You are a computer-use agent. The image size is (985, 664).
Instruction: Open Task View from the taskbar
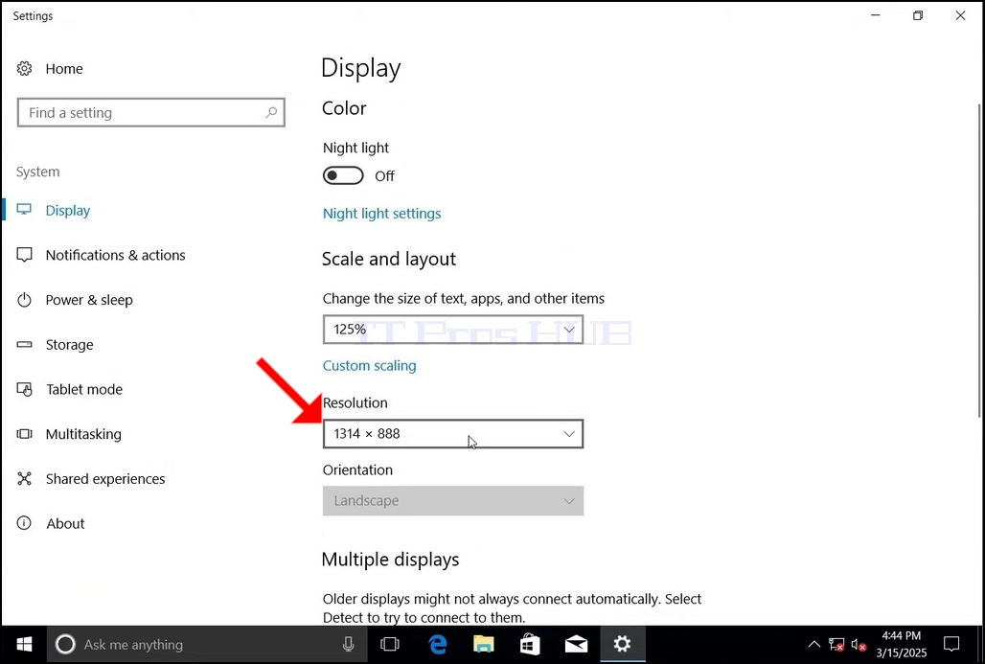tap(389, 644)
